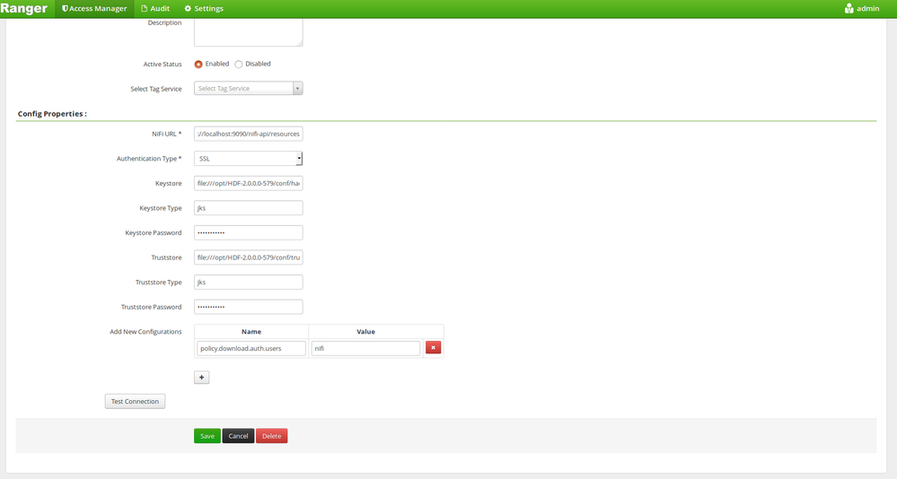Add a new configuration row with plus
This screenshot has height=479, width=897.
(201, 378)
